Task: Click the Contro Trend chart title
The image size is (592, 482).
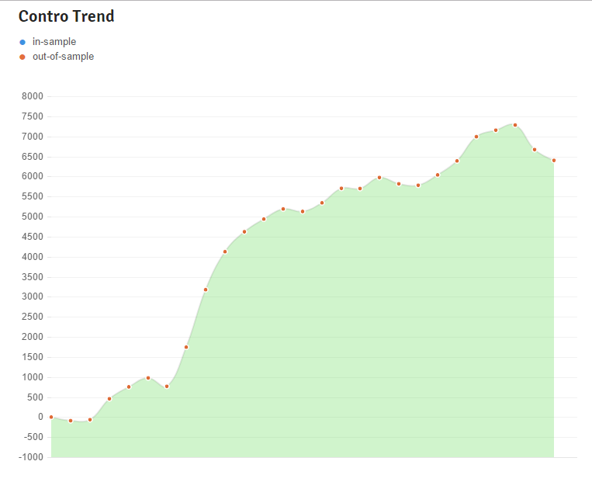Action: coord(67,16)
